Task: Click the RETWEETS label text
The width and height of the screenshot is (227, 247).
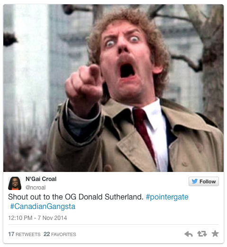Action: (x=28, y=235)
